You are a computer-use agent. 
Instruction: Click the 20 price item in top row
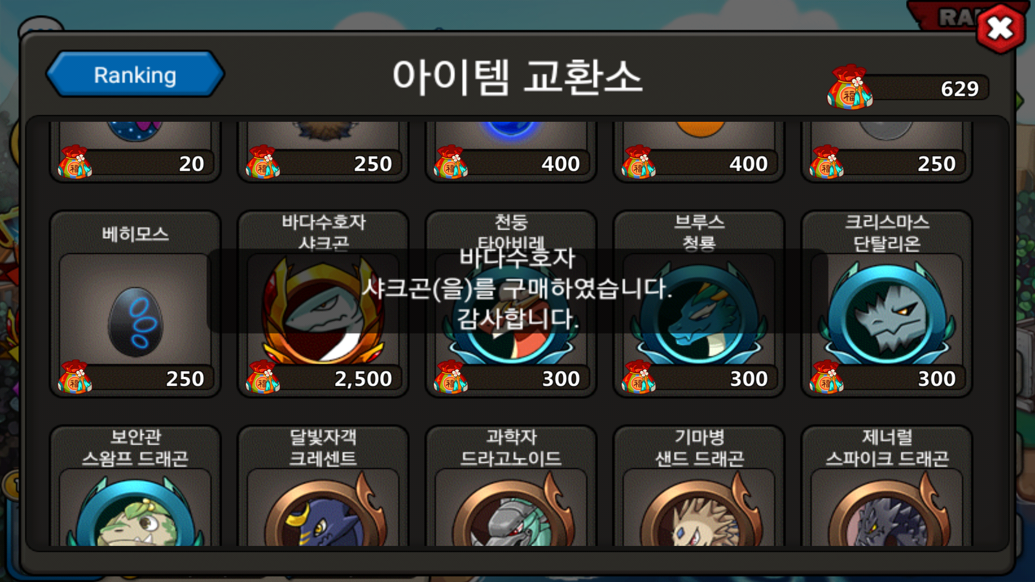click(x=135, y=151)
